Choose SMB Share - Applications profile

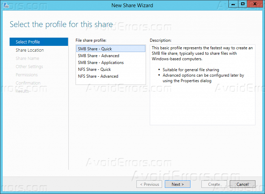pos(111,63)
